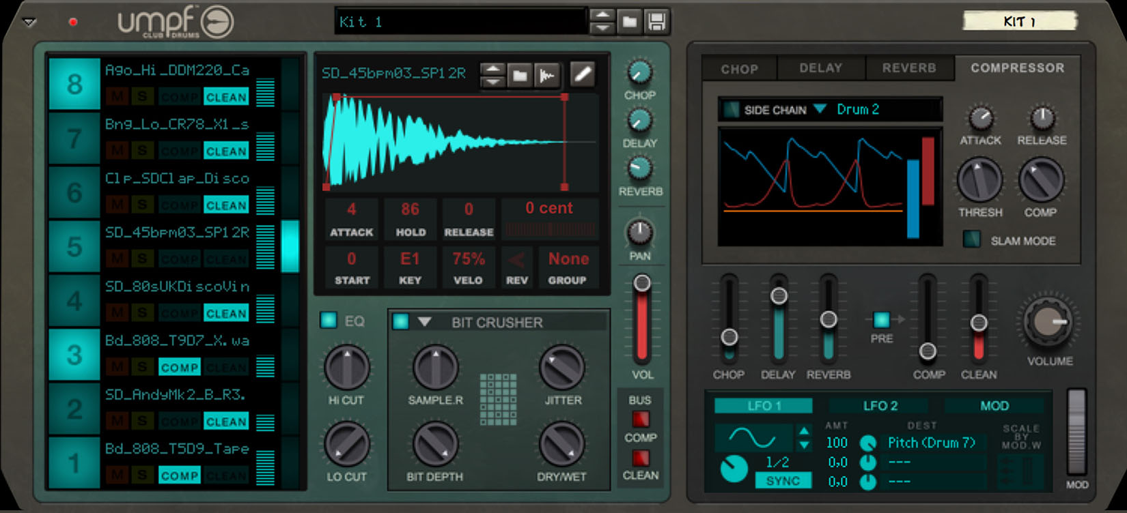Open the LFO 2 tab
This screenshot has width=1127, height=513.
880,406
